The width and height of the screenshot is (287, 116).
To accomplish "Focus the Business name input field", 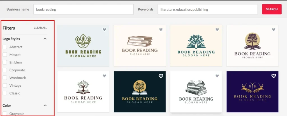I will click(x=84, y=9).
